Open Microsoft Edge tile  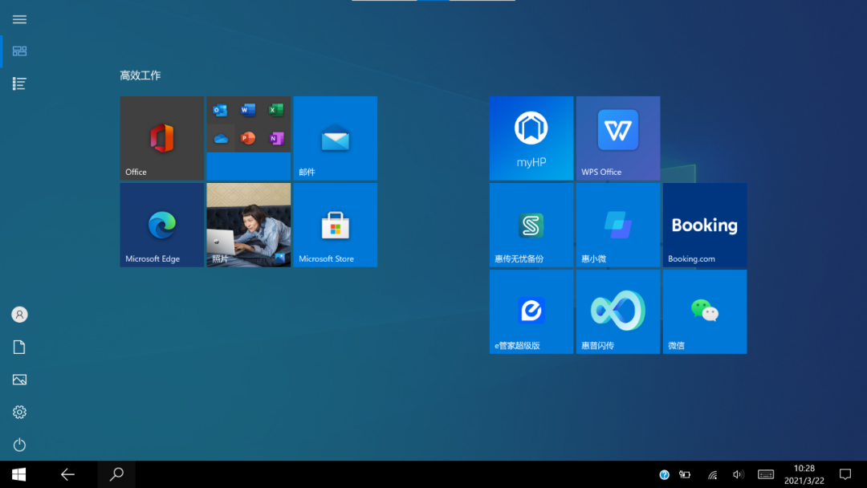(162, 225)
